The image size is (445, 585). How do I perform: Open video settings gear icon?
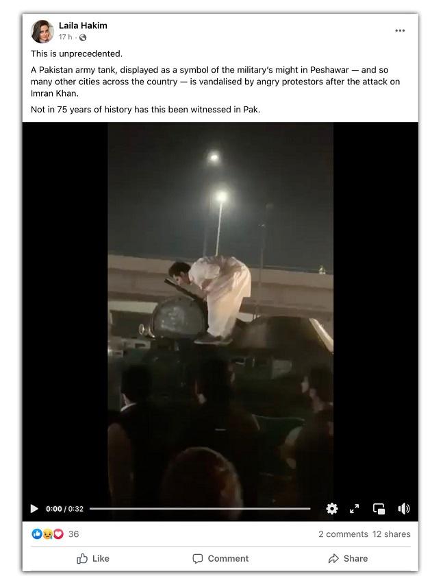point(332,508)
